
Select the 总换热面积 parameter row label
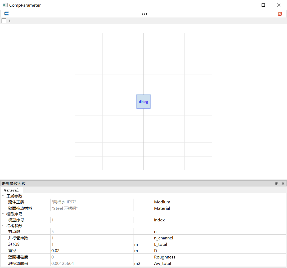18,263
